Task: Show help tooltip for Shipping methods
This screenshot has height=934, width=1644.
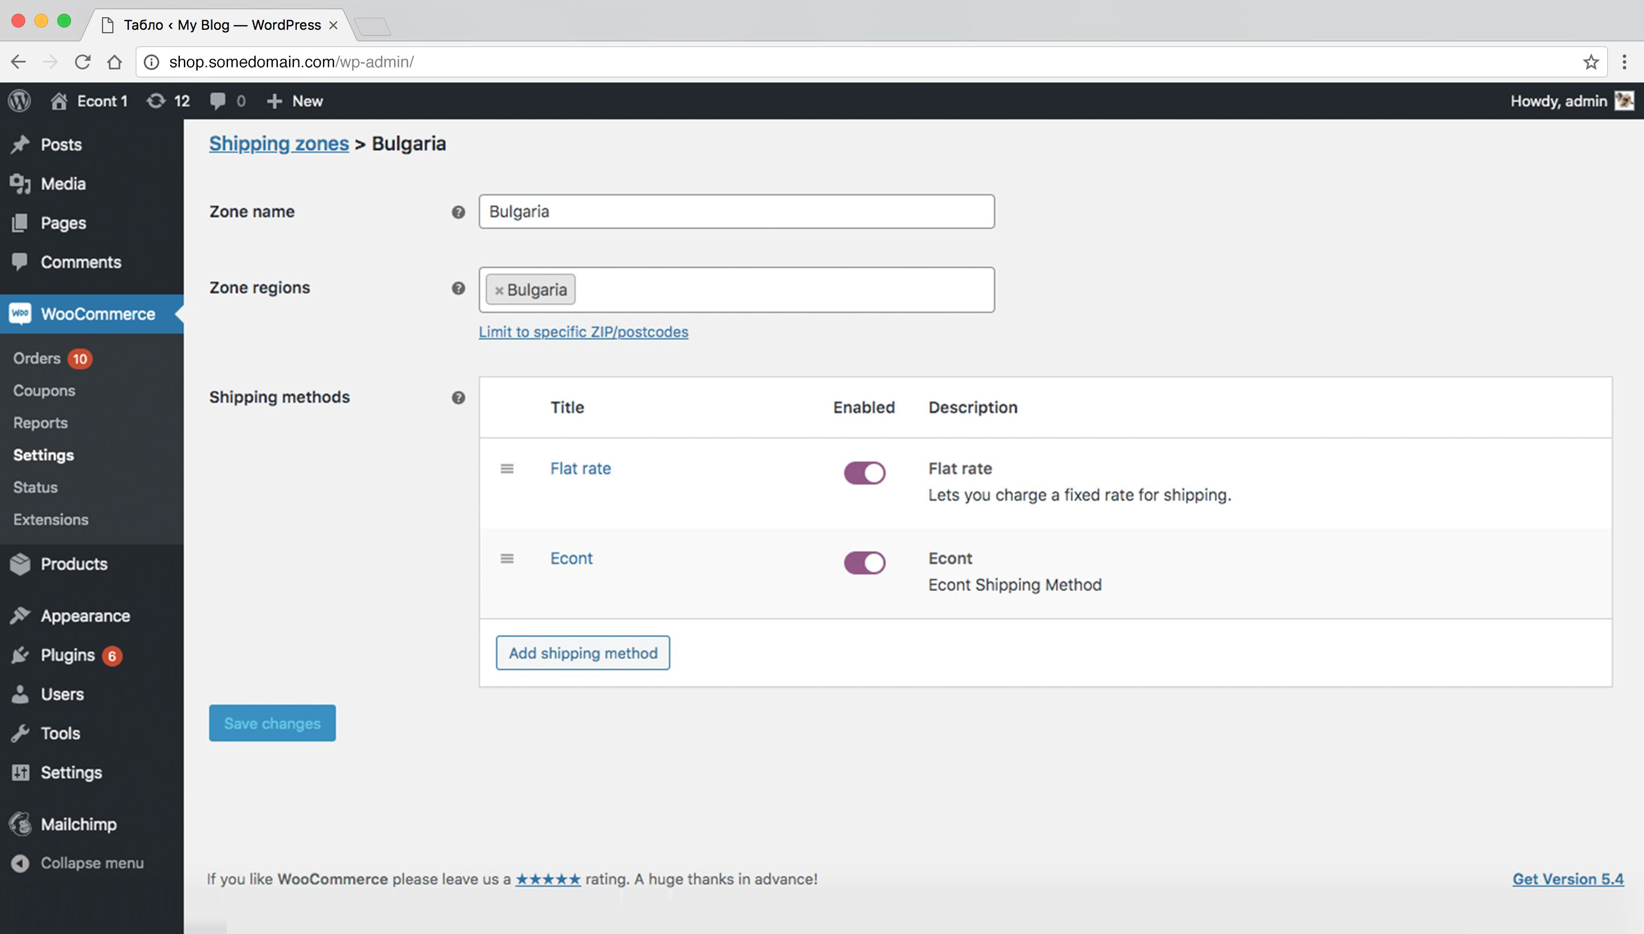Action: pyautogui.click(x=458, y=398)
